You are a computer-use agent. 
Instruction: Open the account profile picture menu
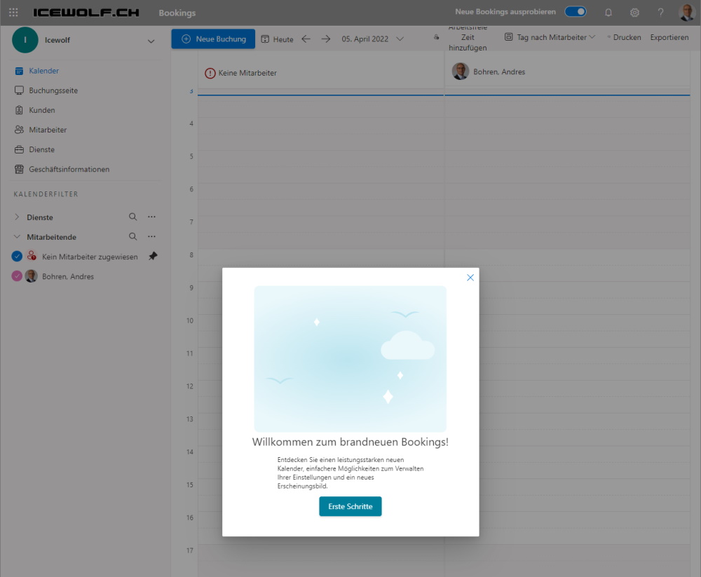pos(686,13)
